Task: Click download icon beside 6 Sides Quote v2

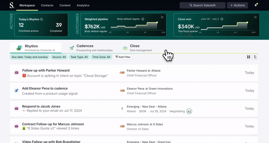Action: [x=24, y=128]
